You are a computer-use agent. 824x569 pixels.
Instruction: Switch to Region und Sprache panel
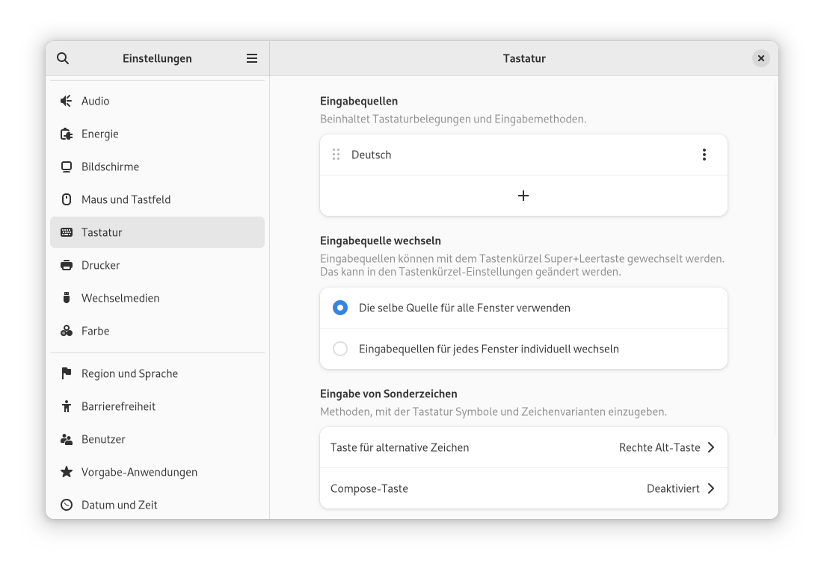pos(129,373)
